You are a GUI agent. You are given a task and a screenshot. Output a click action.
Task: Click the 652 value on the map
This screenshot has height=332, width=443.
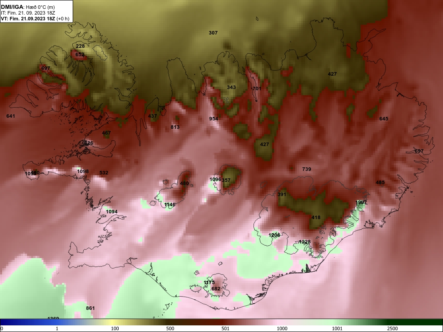[80, 54]
